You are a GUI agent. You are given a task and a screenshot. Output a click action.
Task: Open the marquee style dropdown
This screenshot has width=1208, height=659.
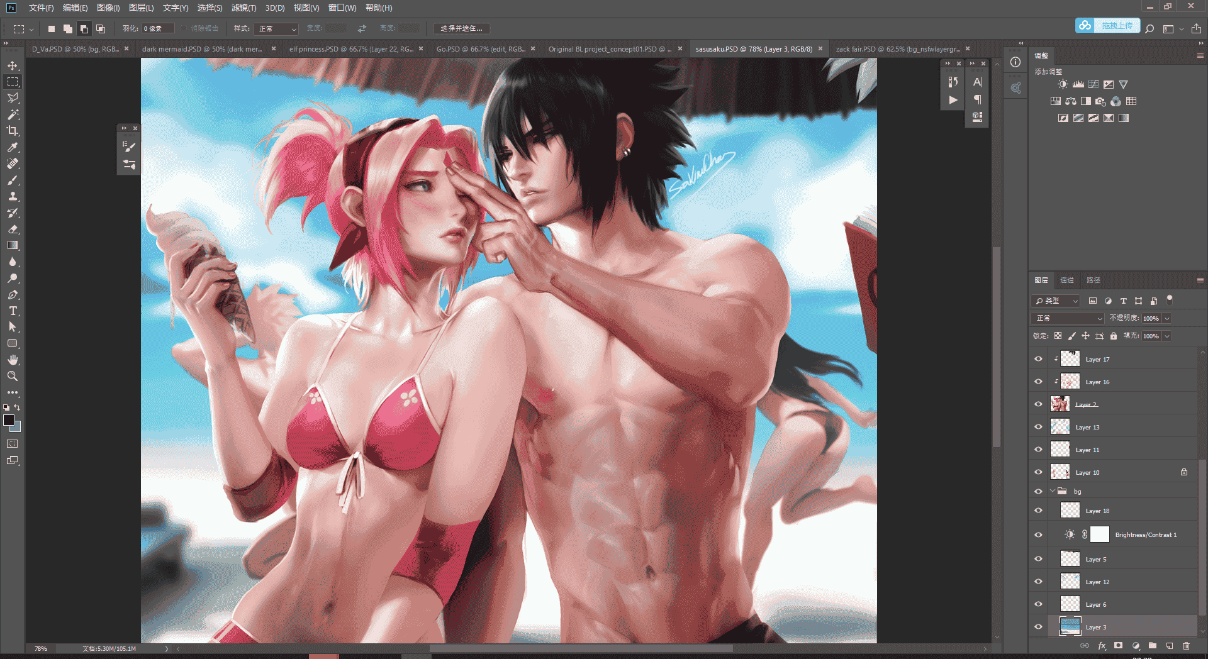[276, 28]
